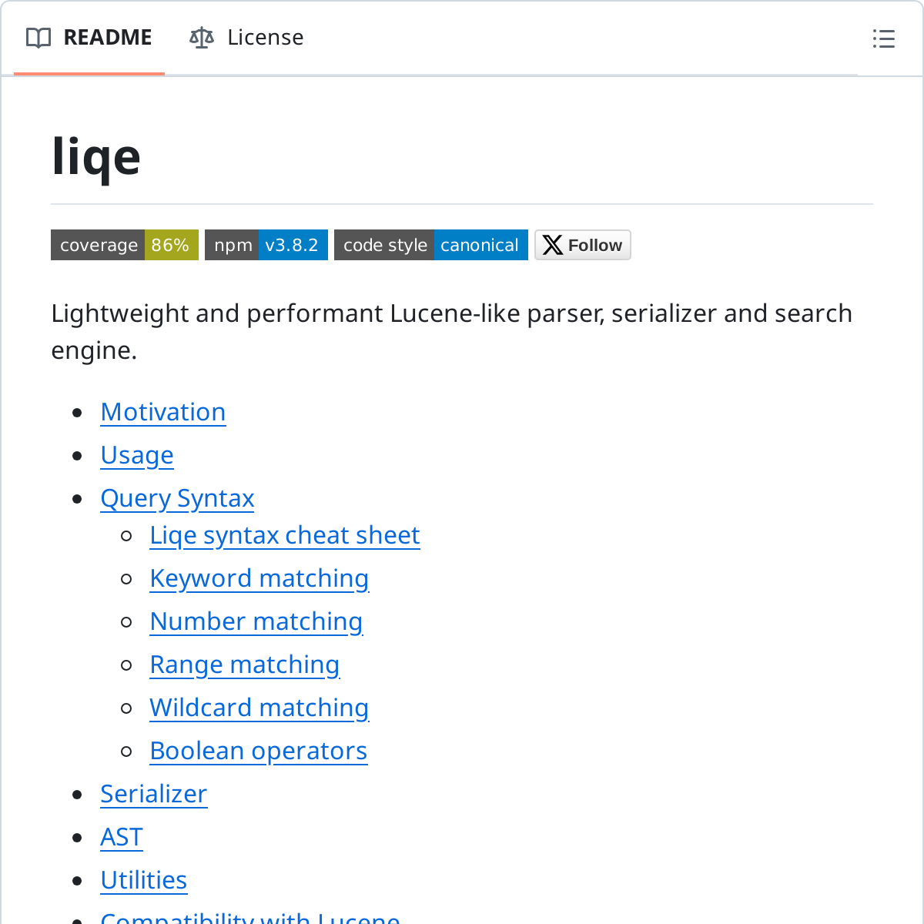The image size is (924, 924).
Task: Click the coverage 86% badge
Action: (125, 245)
